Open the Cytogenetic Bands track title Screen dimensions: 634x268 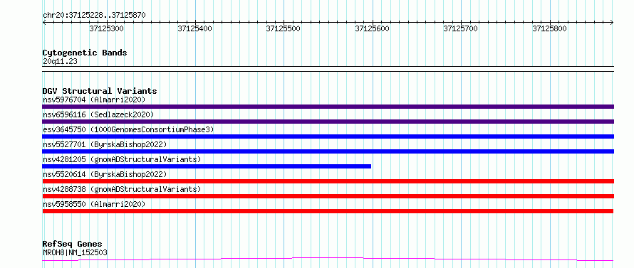85,53
